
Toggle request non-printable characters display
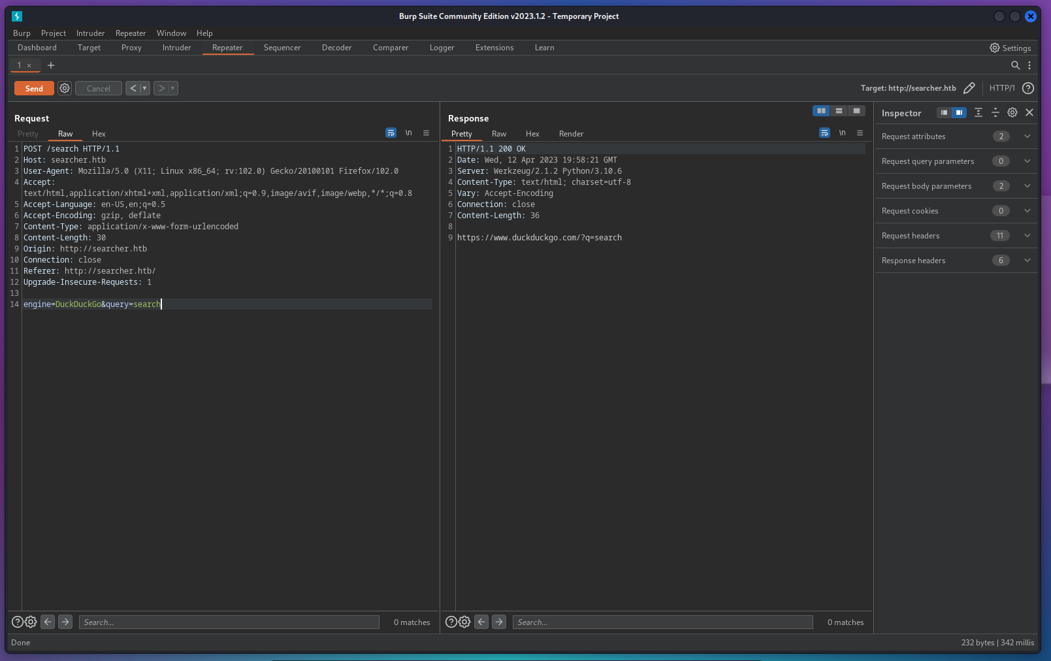pos(408,133)
